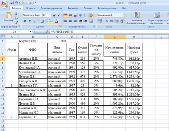Increase decimal places
169x131 pixels.
(x=117, y=21)
